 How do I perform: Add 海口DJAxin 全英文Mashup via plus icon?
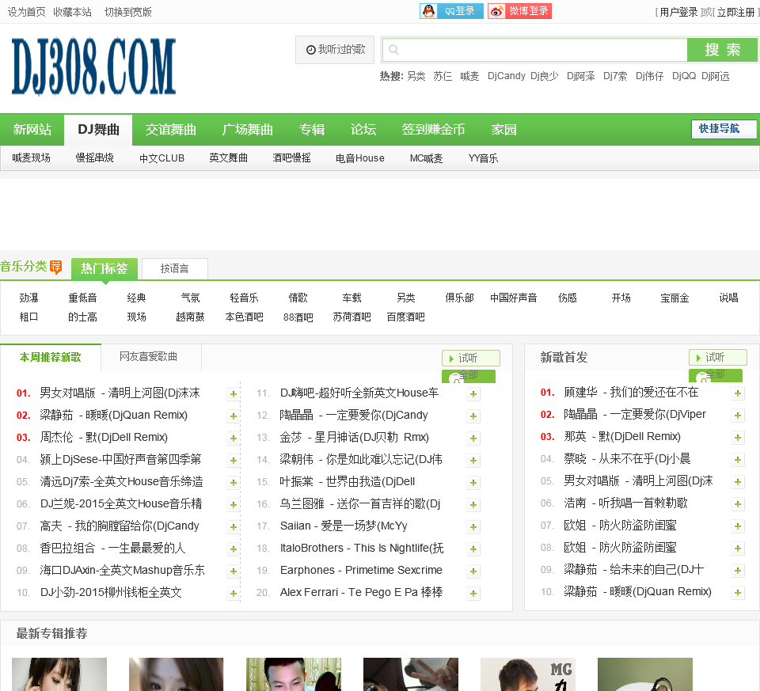tap(233, 571)
